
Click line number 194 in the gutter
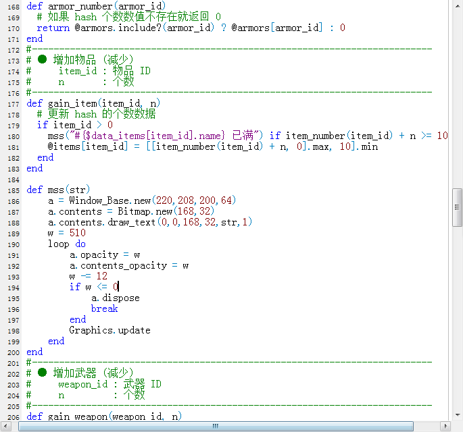14,288
